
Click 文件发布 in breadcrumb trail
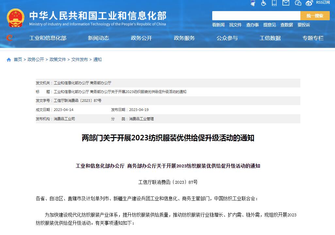[x=80, y=59]
